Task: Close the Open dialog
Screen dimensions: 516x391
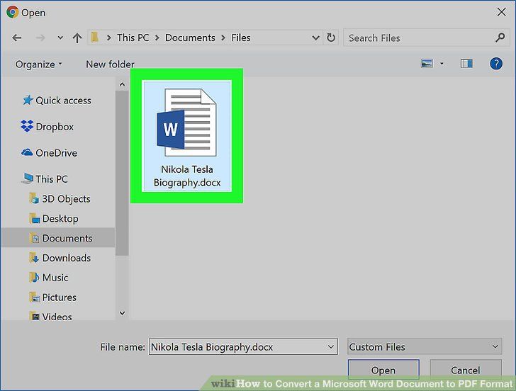Action: pos(502,12)
